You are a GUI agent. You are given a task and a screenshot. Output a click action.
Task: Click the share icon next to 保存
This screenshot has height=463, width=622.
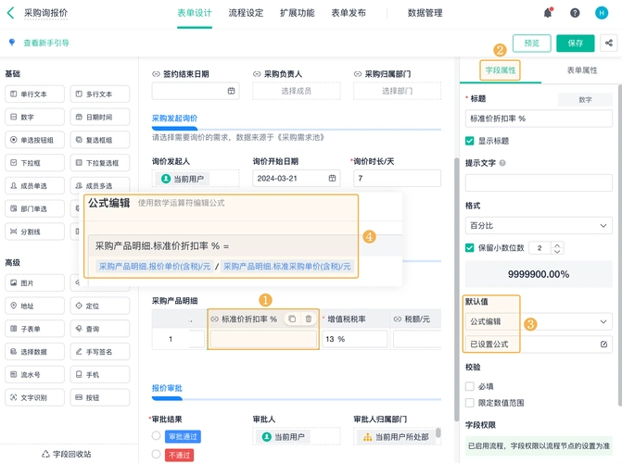click(x=609, y=43)
